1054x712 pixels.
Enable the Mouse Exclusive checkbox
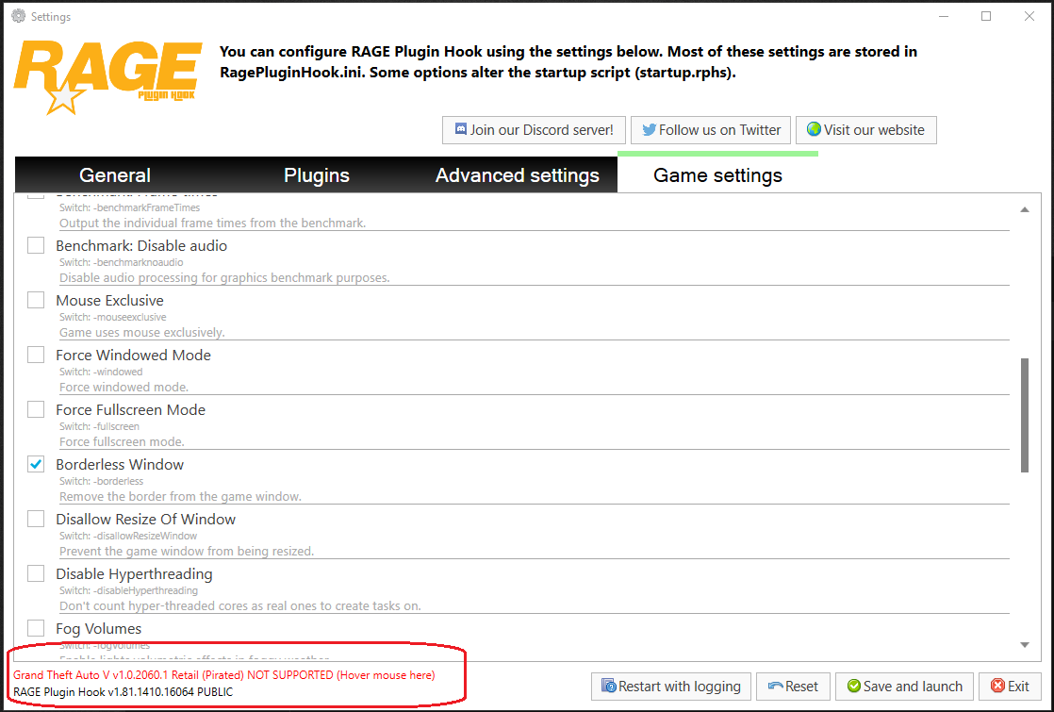pos(36,300)
